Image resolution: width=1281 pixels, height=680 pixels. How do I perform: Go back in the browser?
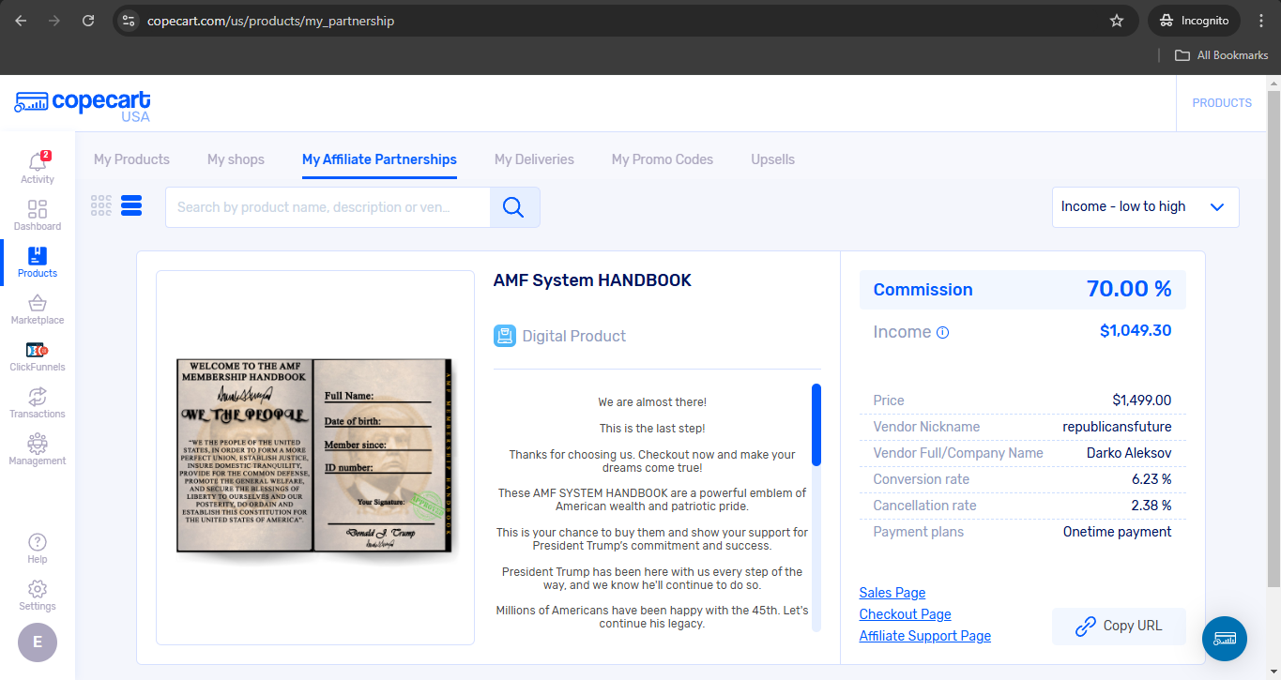point(21,21)
